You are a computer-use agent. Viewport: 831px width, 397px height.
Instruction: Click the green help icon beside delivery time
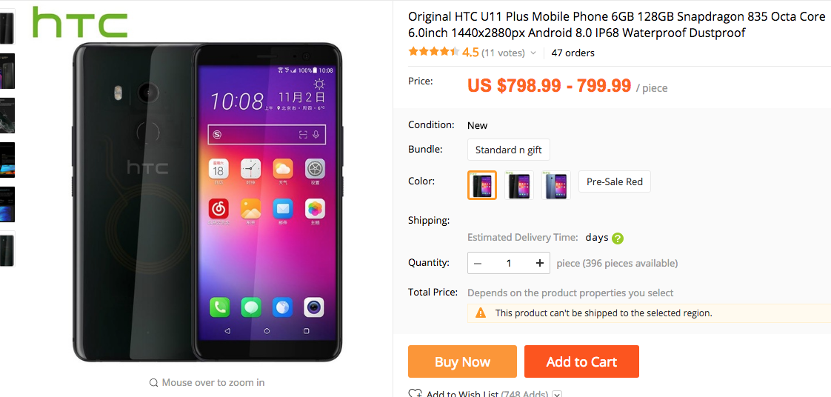618,238
